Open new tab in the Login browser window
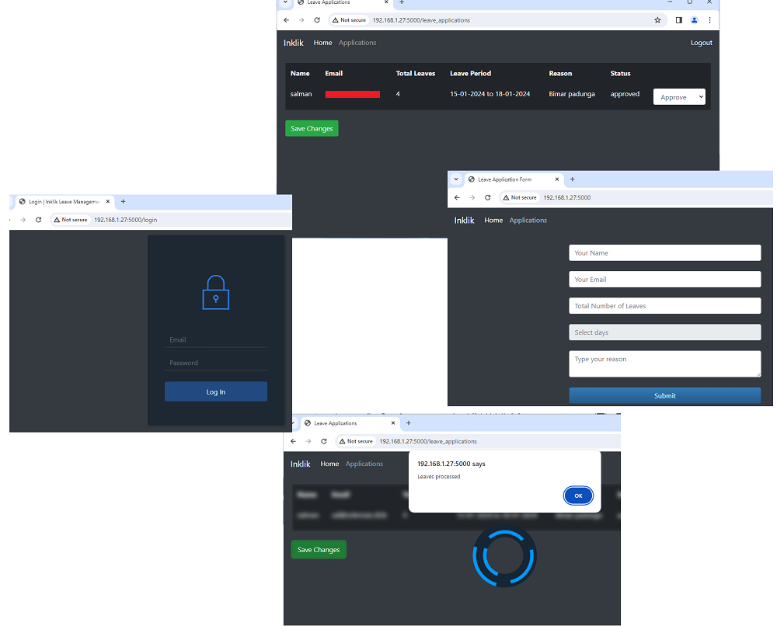 (x=123, y=202)
